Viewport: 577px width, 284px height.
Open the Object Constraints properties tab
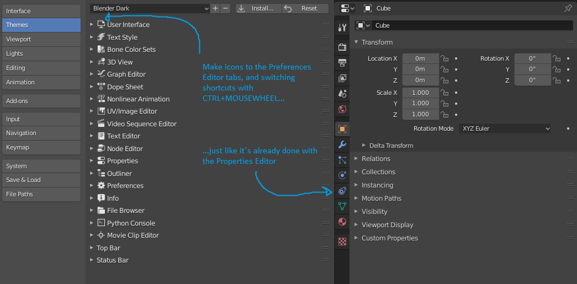(x=342, y=191)
